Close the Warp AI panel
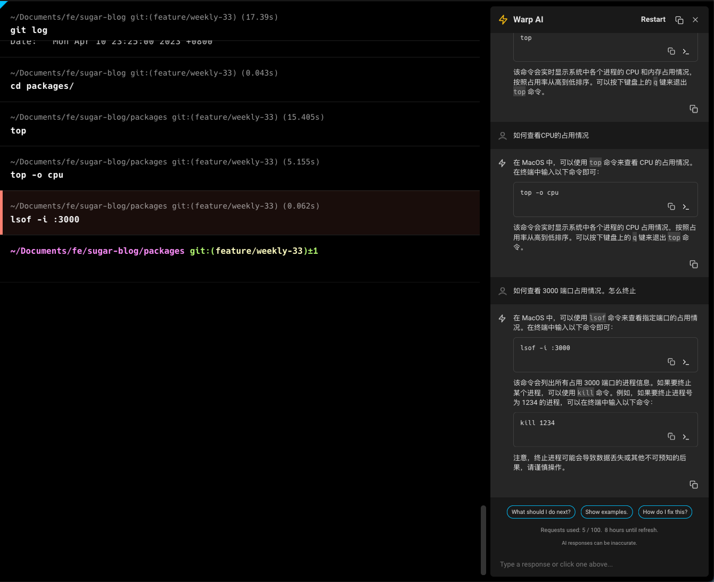The height and width of the screenshot is (582, 714). (x=695, y=20)
